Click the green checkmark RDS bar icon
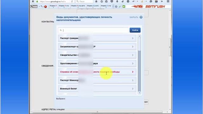Screen dimensions: 203x114 point(124,6)
